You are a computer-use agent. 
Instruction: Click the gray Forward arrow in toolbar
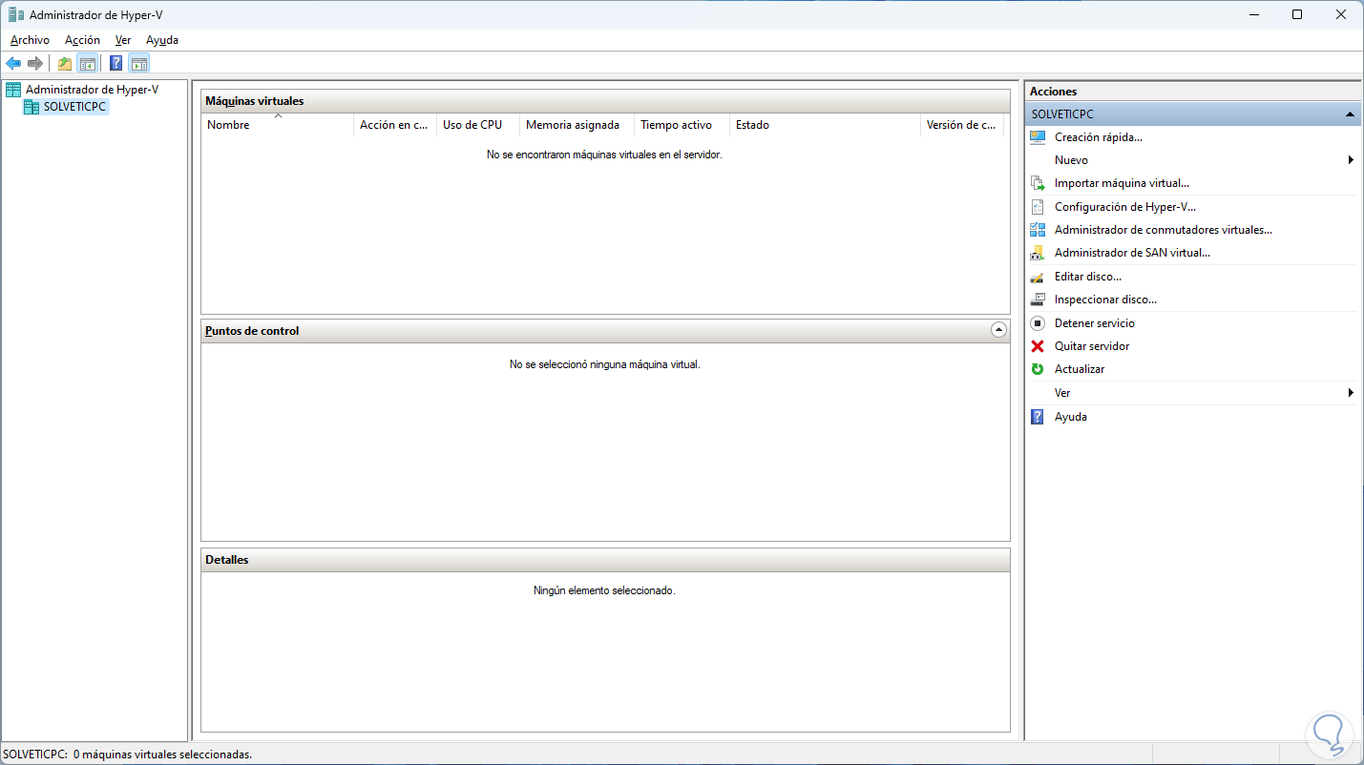35,64
